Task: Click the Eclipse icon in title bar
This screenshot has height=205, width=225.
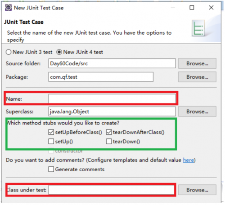Action: 8,8
